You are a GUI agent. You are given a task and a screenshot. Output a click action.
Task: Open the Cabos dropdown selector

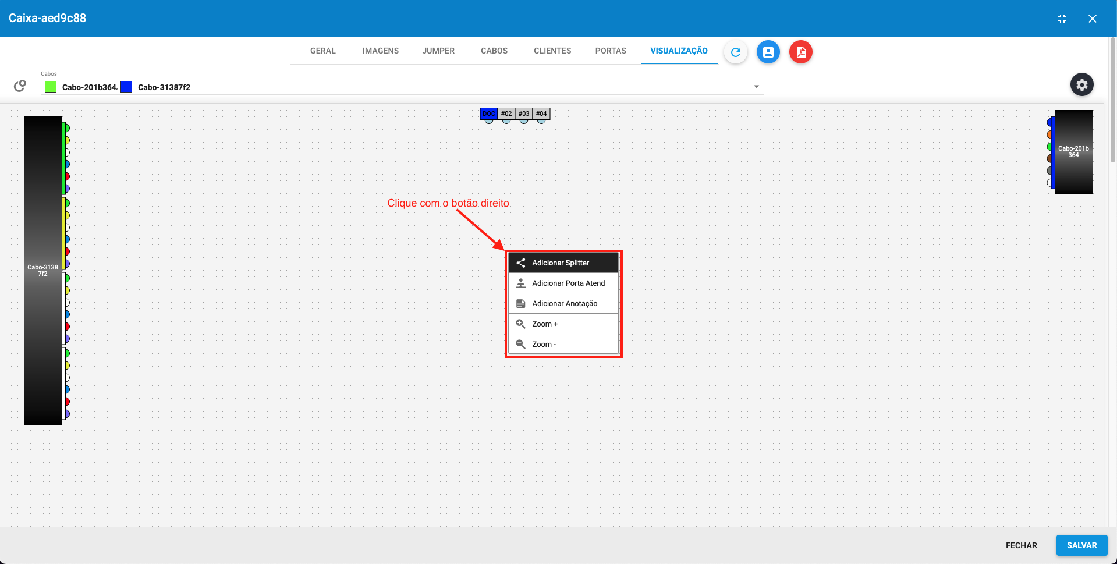(756, 86)
